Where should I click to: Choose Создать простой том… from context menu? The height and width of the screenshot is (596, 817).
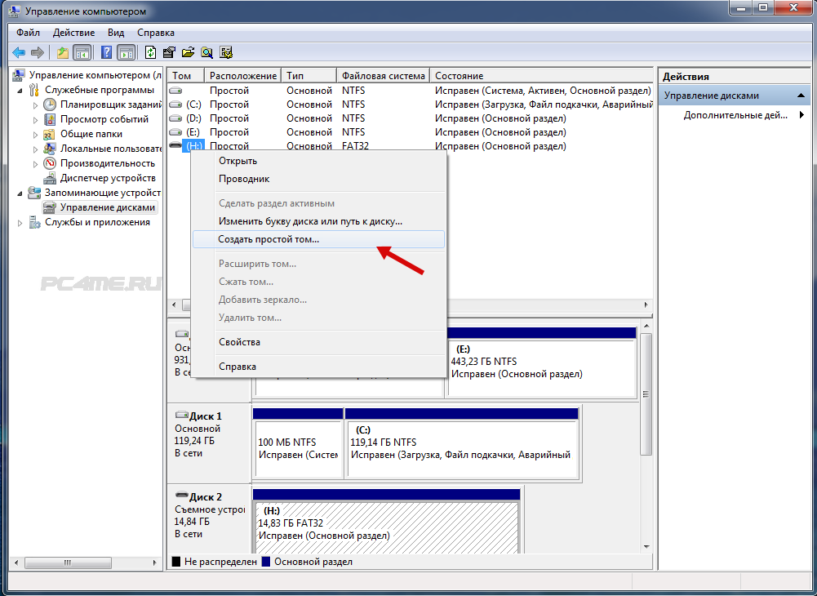tap(269, 239)
